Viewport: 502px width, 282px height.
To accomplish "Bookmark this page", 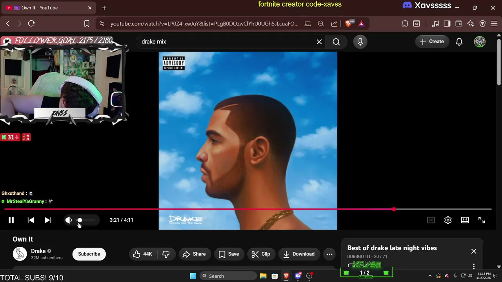I will (87, 23).
